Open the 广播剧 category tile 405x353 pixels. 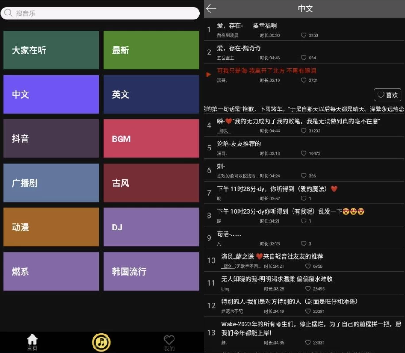[51, 183]
